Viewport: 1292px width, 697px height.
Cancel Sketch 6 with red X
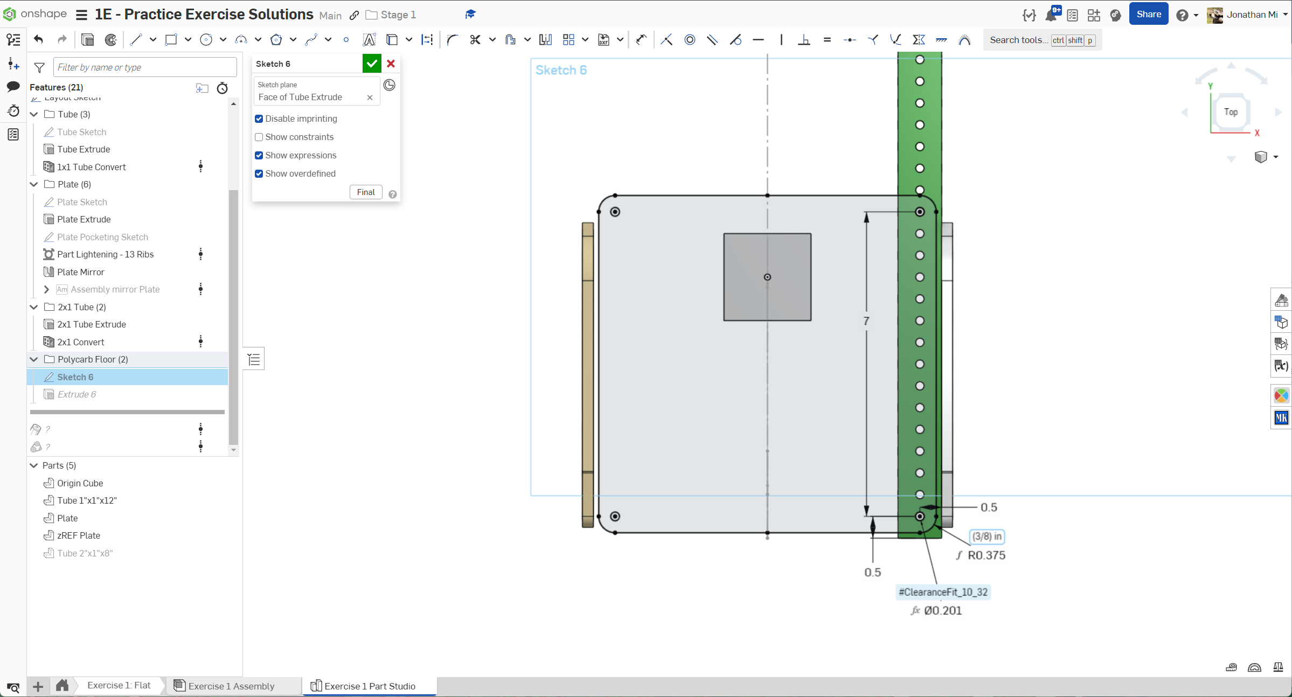(x=391, y=64)
